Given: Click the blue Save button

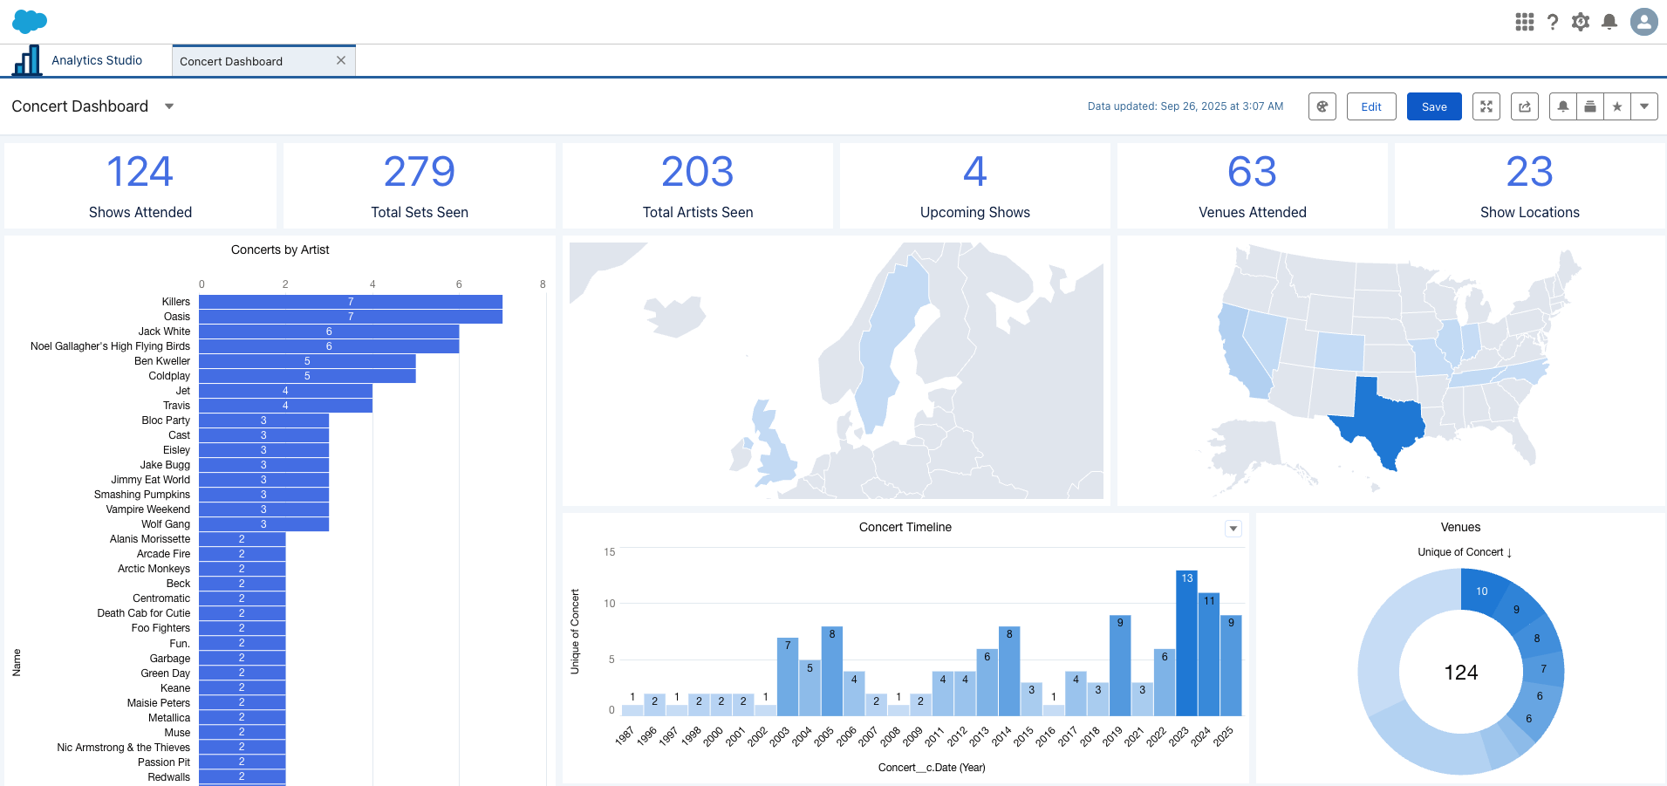Looking at the screenshot, I should click(x=1434, y=106).
